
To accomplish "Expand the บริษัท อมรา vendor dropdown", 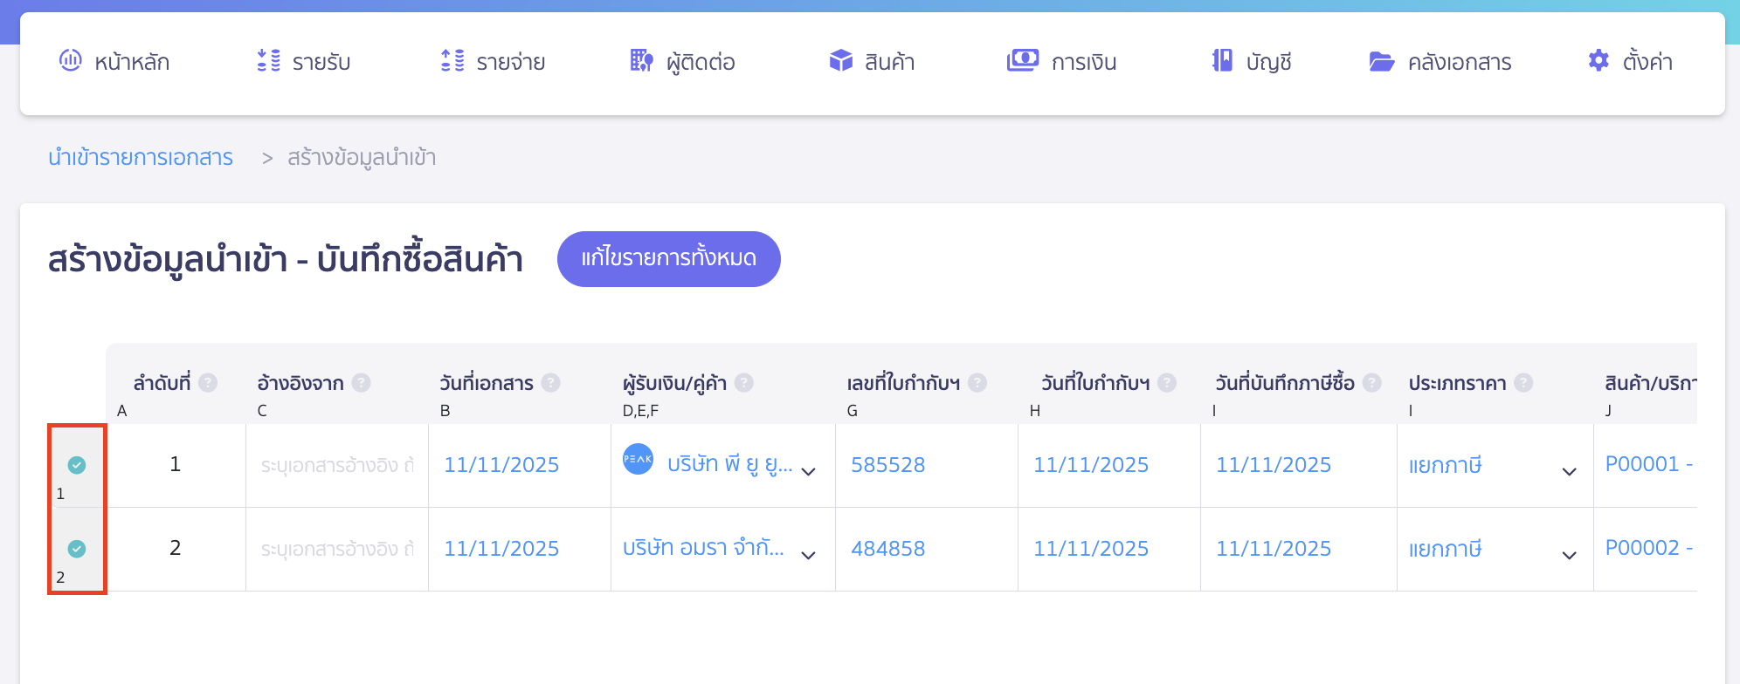I will [x=809, y=555].
